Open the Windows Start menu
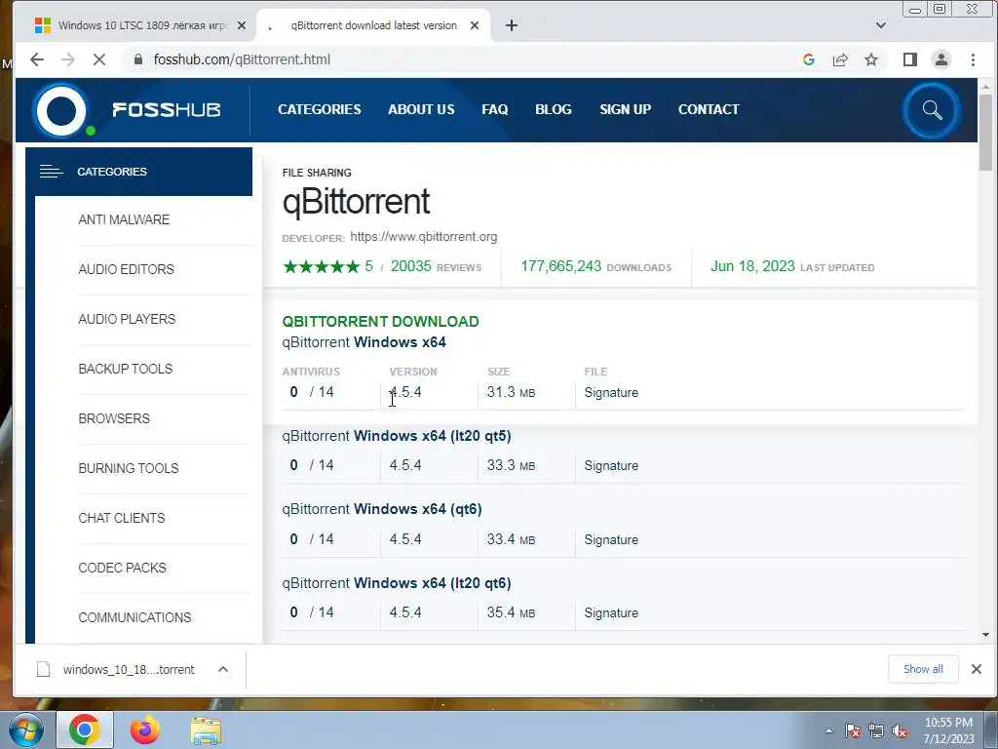This screenshot has width=998, height=749. pyautogui.click(x=25, y=729)
